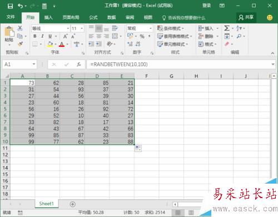Click the Comma Style icon

[x=149, y=36]
